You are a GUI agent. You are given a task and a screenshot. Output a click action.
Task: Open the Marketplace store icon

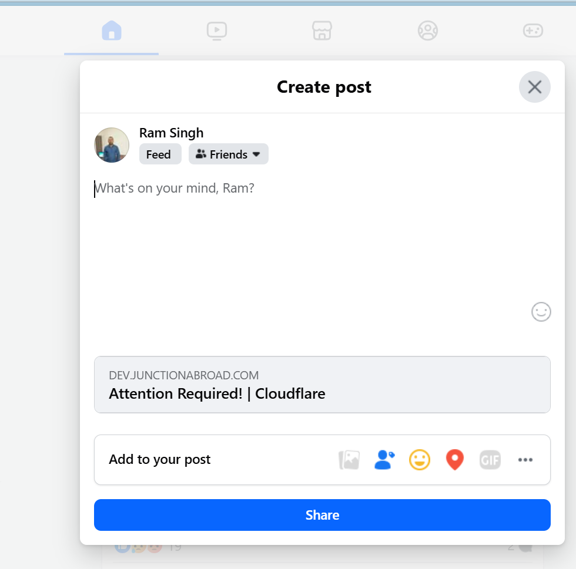(322, 30)
